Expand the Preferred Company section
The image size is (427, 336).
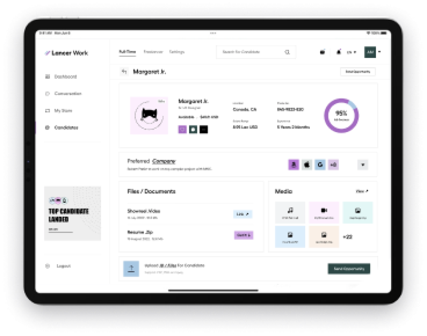[363, 165]
